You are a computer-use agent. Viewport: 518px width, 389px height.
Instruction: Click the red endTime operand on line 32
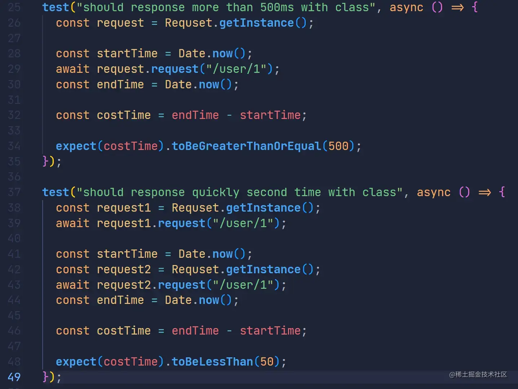click(195, 115)
